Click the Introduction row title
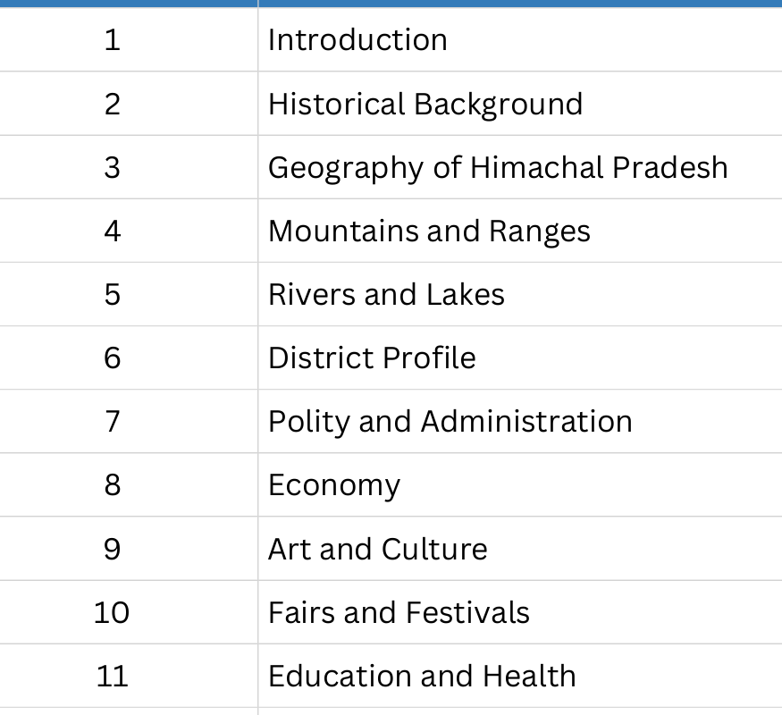The width and height of the screenshot is (782, 715). coord(357,40)
